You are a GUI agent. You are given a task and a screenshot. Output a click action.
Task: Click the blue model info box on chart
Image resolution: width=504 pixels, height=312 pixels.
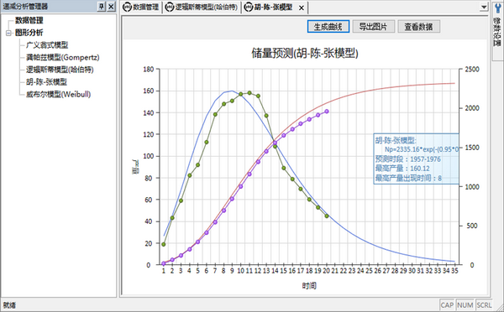[417, 159]
